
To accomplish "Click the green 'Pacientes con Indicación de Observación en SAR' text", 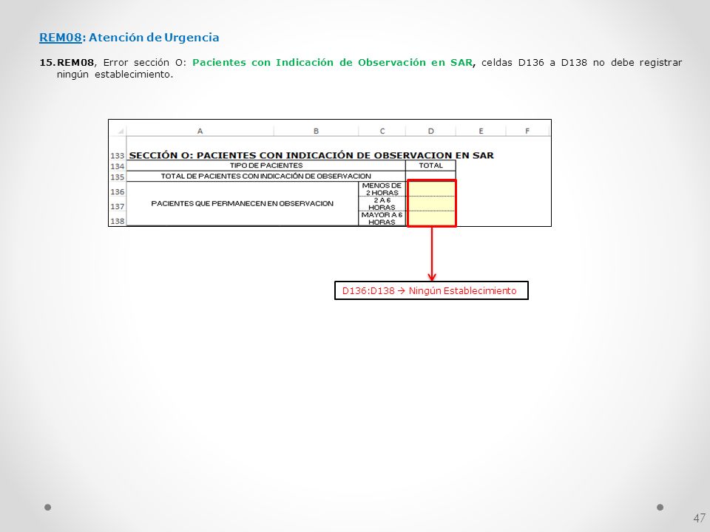I will point(332,62).
